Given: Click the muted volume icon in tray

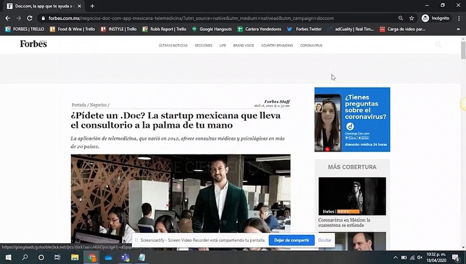Looking at the screenshot, I should click(420, 257).
